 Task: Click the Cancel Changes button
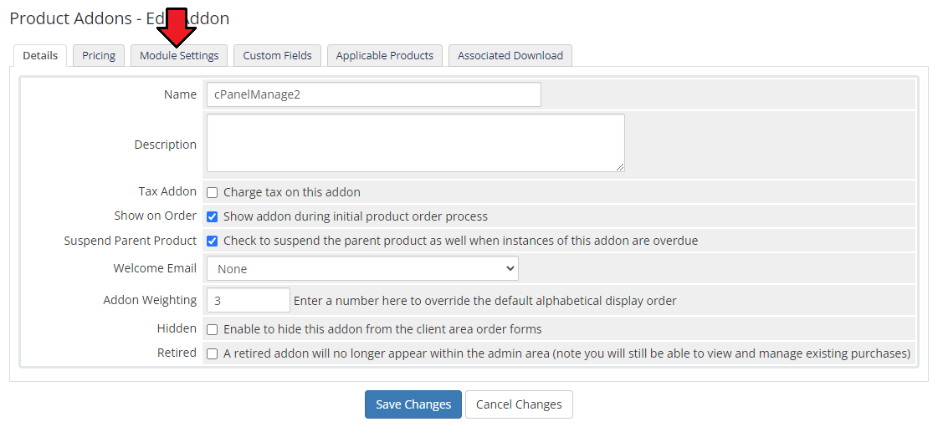click(x=519, y=404)
